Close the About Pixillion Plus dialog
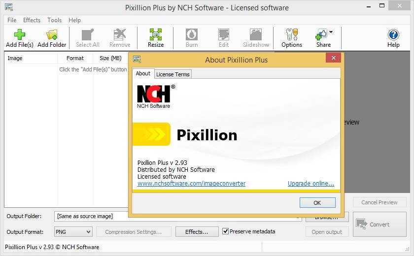414x256 pixels. coord(334,58)
